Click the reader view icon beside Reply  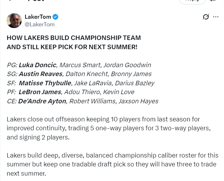pyautogui.click(x=213, y=1)
